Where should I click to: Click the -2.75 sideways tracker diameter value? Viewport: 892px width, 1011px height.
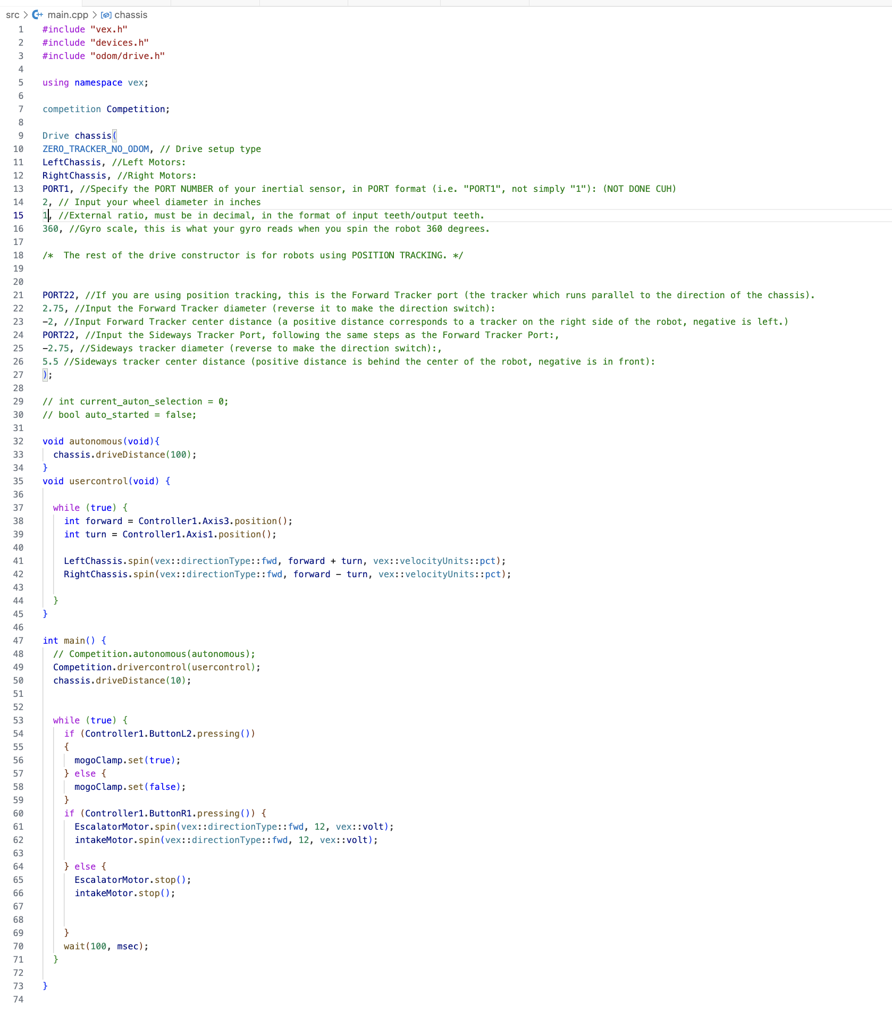56,348
